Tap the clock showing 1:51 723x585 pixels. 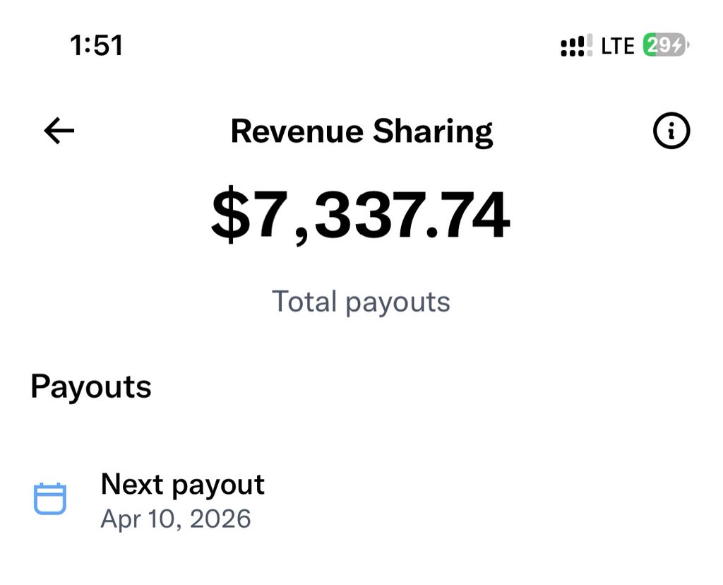pos(95,45)
